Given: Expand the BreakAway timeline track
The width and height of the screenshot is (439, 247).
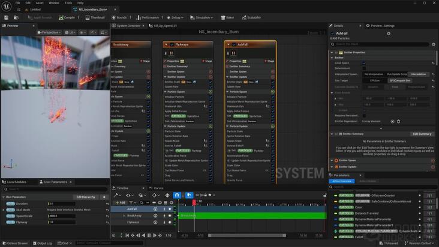Looking at the screenshot, I should (124, 216).
